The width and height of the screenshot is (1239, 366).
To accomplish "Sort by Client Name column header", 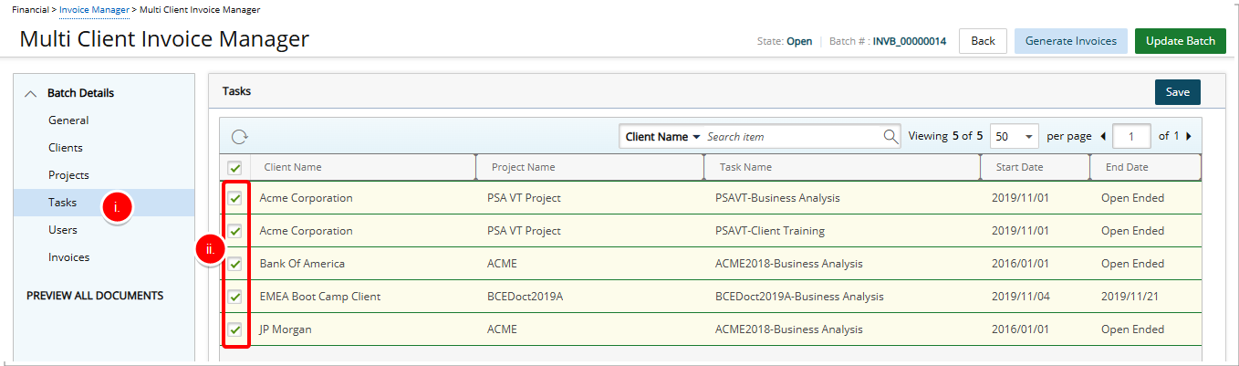I will pos(293,167).
